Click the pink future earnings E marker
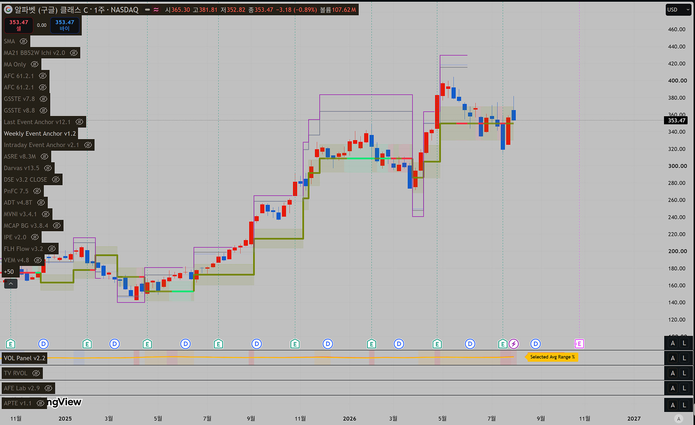The width and height of the screenshot is (695, 425). tap(579, 344)
